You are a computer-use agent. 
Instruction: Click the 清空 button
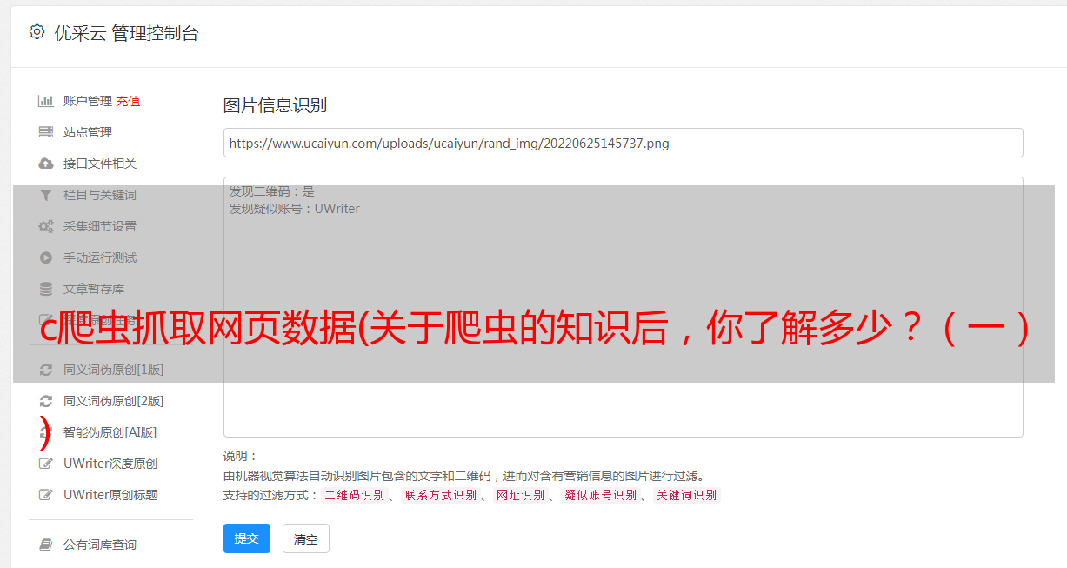(306, 538)
